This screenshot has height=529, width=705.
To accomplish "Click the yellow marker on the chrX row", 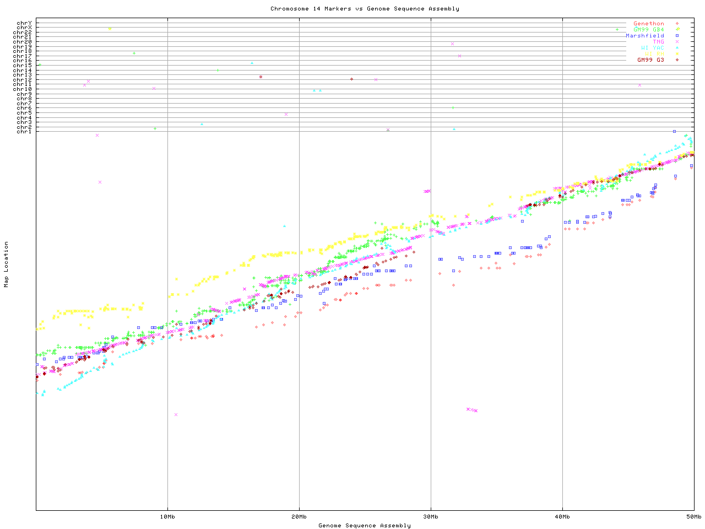I will (110, 29).
